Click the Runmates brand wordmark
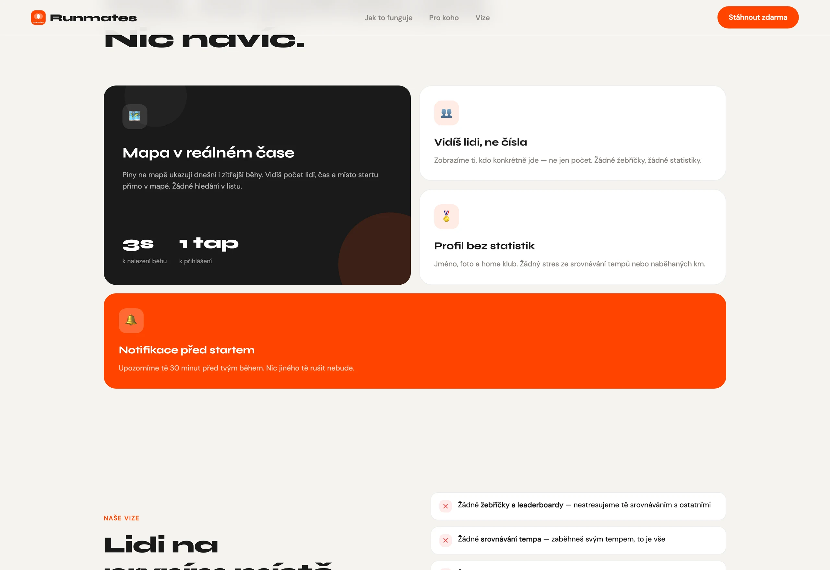Viewport: 830px width, 570px height. point(93,18)
